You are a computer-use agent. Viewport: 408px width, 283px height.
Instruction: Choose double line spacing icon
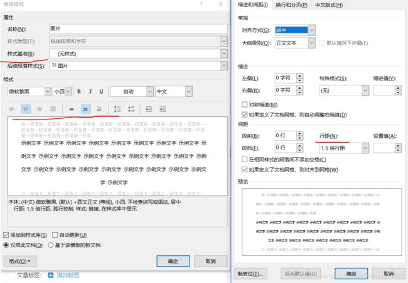tap(99, 109)
